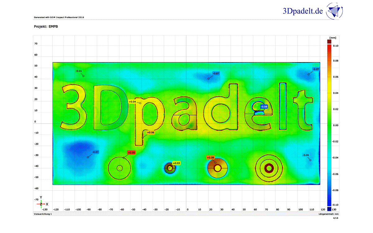Click the 'Längeneinheit: mm' footer label

pyautogui.click(x=329, y=214)
